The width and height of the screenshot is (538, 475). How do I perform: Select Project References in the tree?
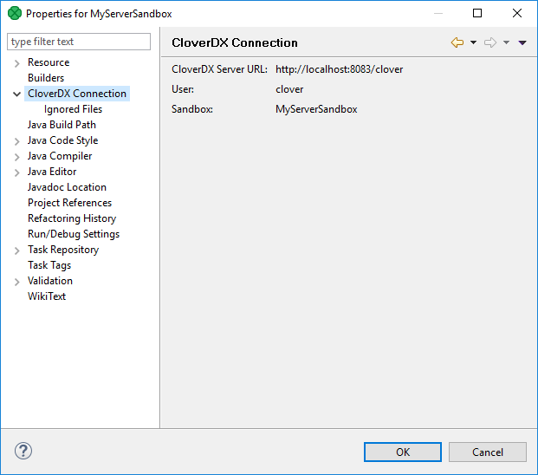(x=69, y=203)
